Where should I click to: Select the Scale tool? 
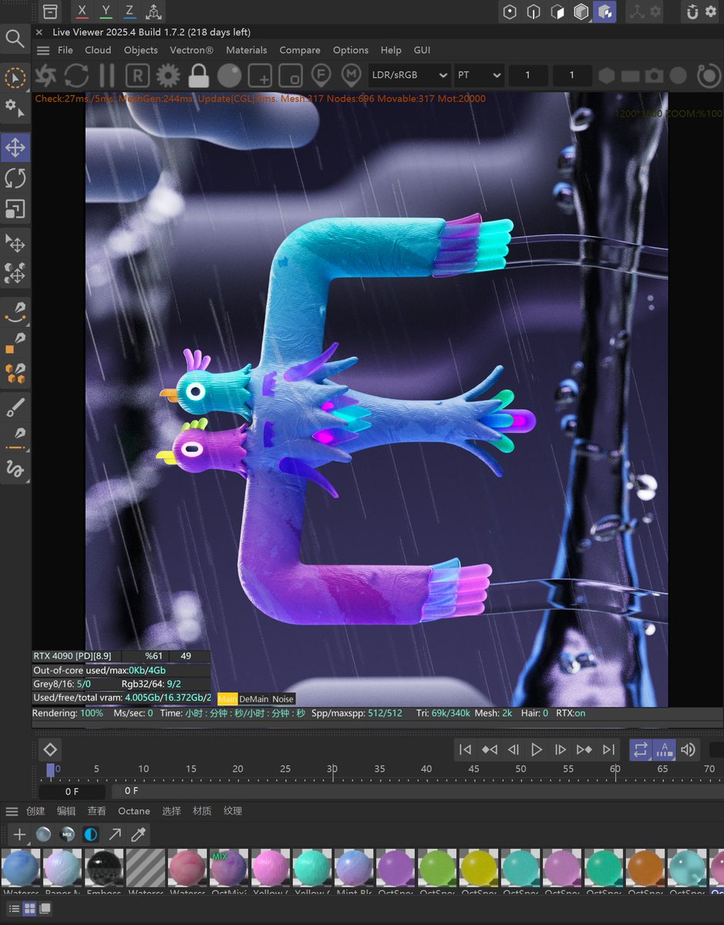(15, 209)
